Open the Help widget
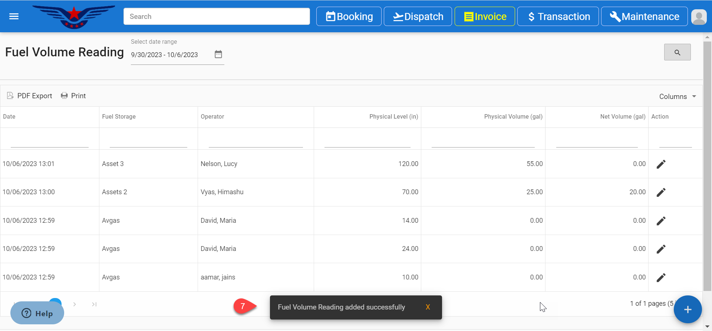This screenshot has width=712, height=331. (37, 314)
